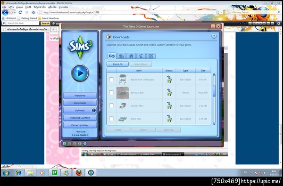Click the magnifier in Firefox search box
The width and height of the screenshot is (283, 186).
pyautogui.click(x=279, y=12)
